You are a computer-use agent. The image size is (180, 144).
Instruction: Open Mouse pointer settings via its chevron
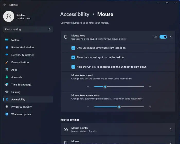point(171,129)
